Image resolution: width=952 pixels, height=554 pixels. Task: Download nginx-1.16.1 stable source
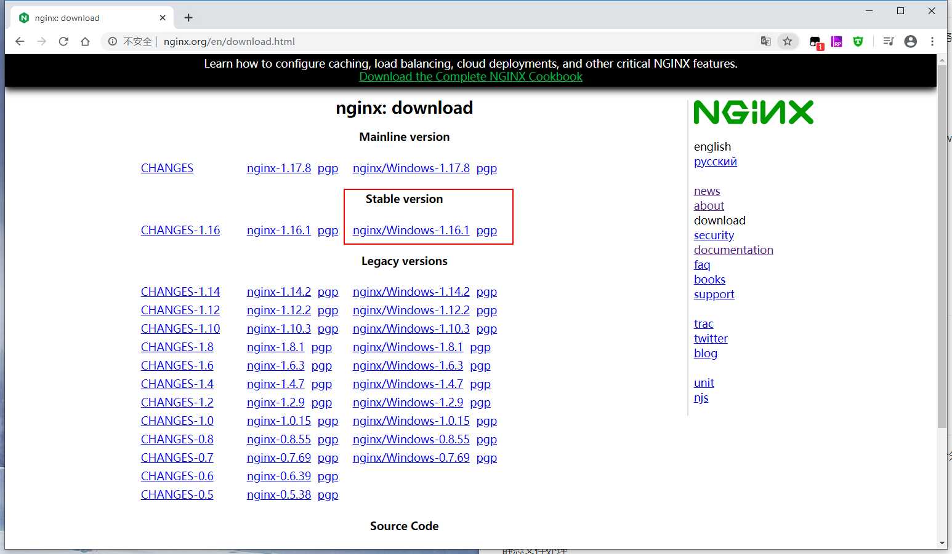pyautogui.click(x=279, y=230)
